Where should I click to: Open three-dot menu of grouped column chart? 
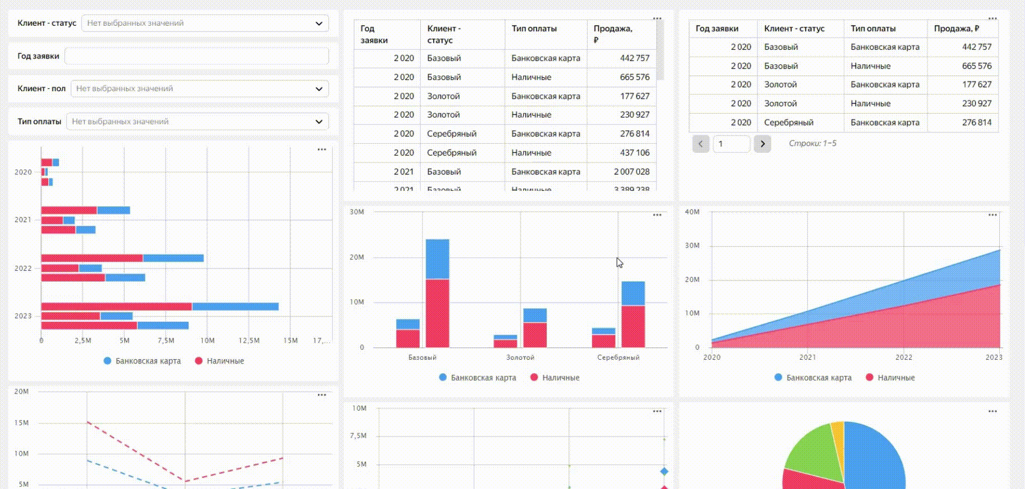657,215
